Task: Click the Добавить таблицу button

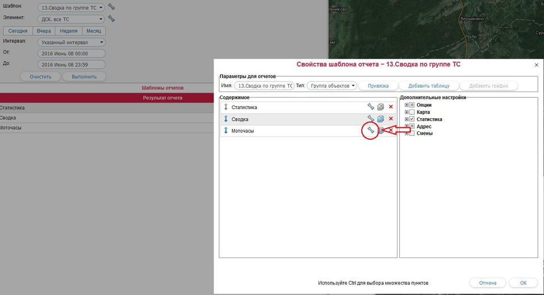Action: pos(428,86)
